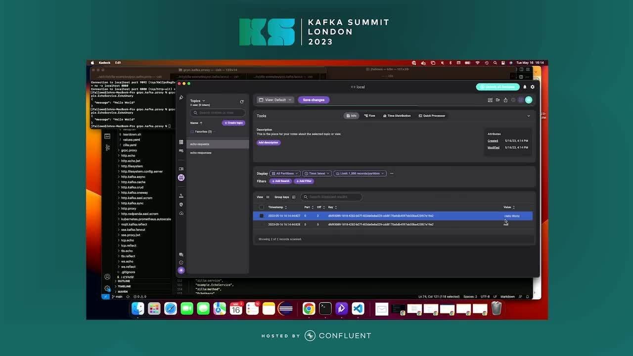Refresh the Topics list
The height and width of the screenshot is (356, 633).
pyautogui.click(x=242, y=101)
